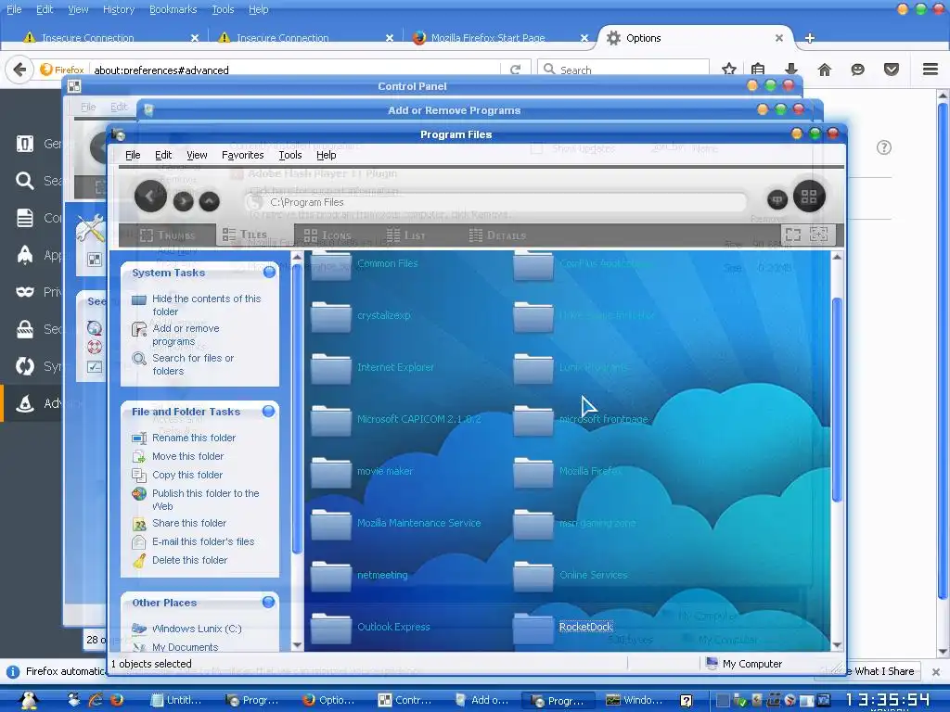
Task: Switch to Mozilla Firefox Start Page tab
Action: (x=498, y=37)
